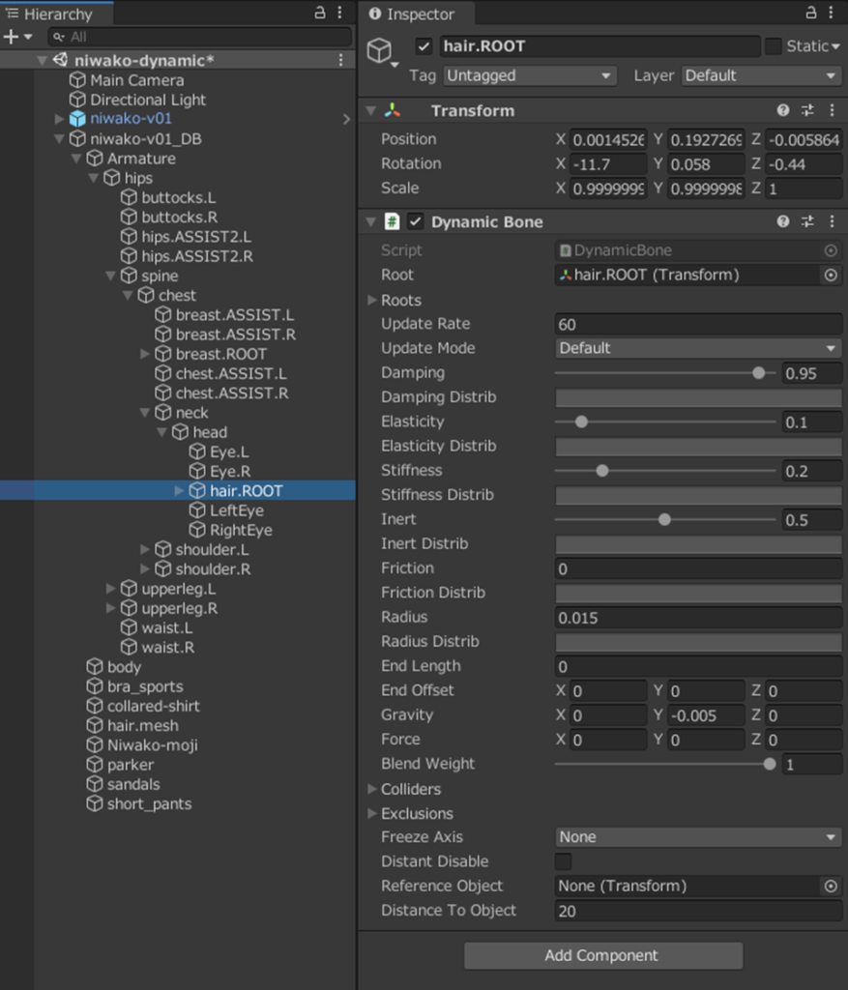Image resolution: width=848 pixels, height=990 pixels.
Task: Click the Damping slider handle
Action: coord(759,373)
